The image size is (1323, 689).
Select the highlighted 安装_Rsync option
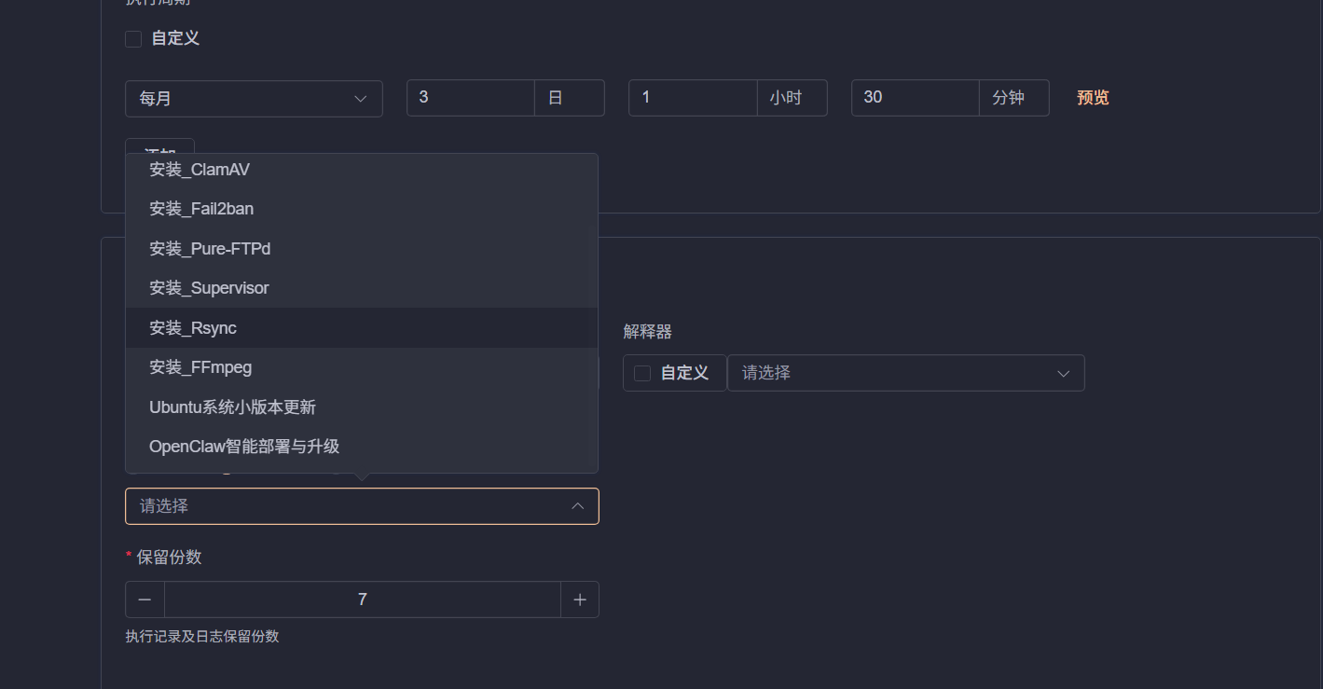tap(193, 328)
